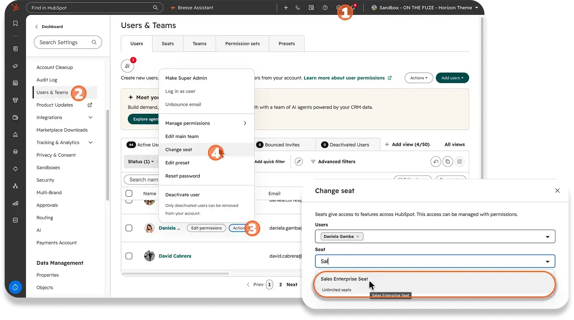The height and width of the screenshot is (320, 574).
Task: Click the duplicate view icon
Action: (447, 162)
